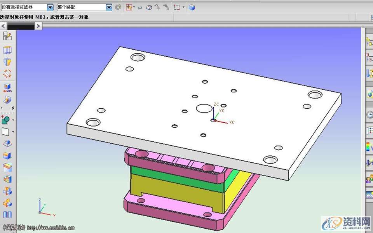Image resolution: width=373 pixels, height=233 pixels.
Task: Click the blue solid cube icon in top toolbar
Action: [192, 7]
